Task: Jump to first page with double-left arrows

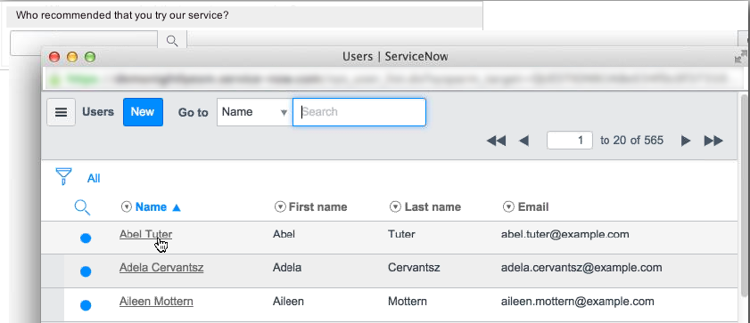Action: 496,141
